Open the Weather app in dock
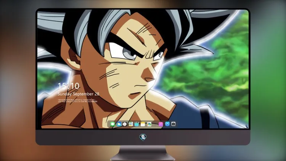 pos(119,124)
